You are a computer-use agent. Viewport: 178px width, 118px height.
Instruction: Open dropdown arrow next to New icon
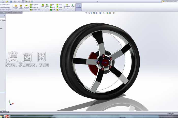click(x=5, y=2)
